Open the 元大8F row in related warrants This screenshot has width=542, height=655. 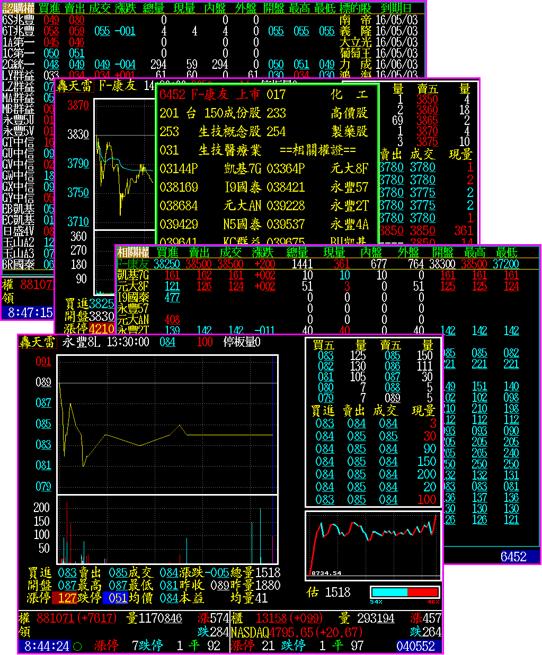pyautogui.click(x=133, y=286)
